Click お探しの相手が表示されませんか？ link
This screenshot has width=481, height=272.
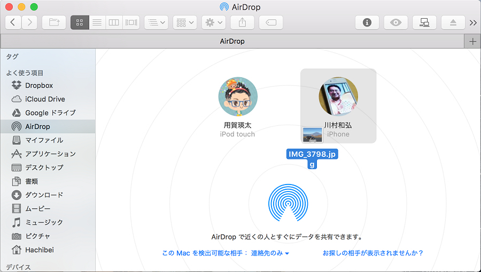(373, 253)
